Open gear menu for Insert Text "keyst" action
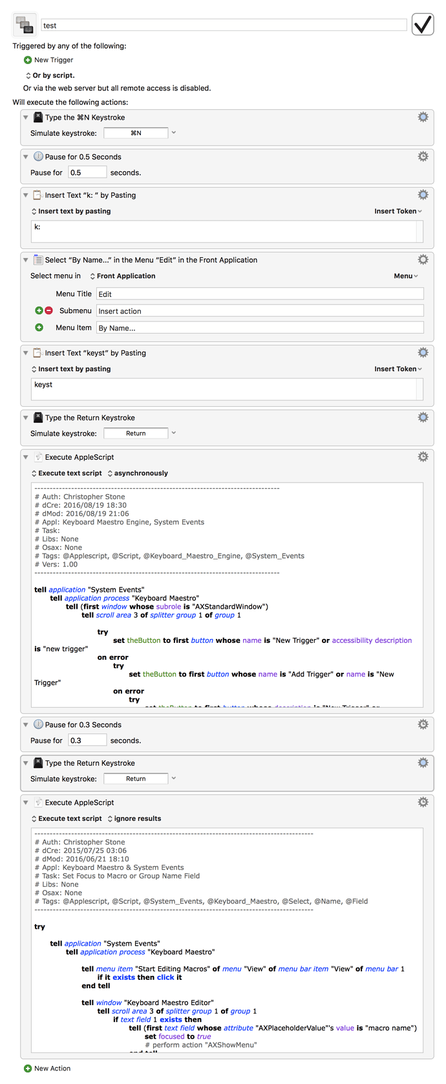This screenshot has width=446, height=1084. (x=423, y=352)
